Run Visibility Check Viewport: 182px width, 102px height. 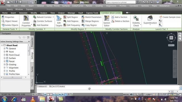[x=136, y=21]
